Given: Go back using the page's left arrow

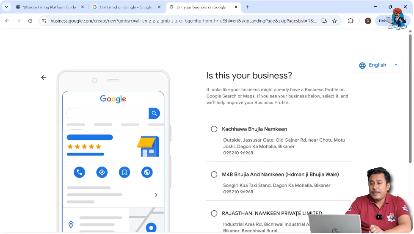Looking at the screenshot, I should [44, 78].
